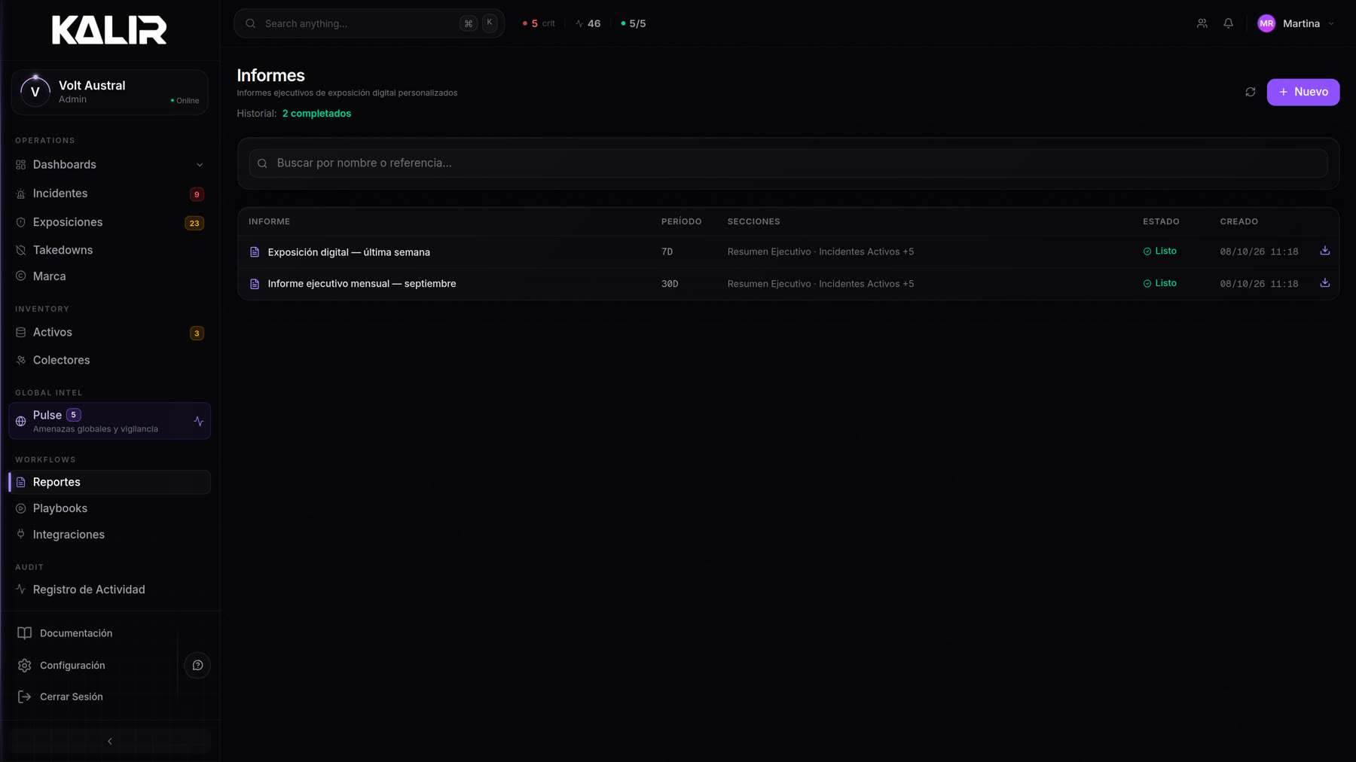Click the 7D period value
This screenshot has height=762, width=1356.
667,252
